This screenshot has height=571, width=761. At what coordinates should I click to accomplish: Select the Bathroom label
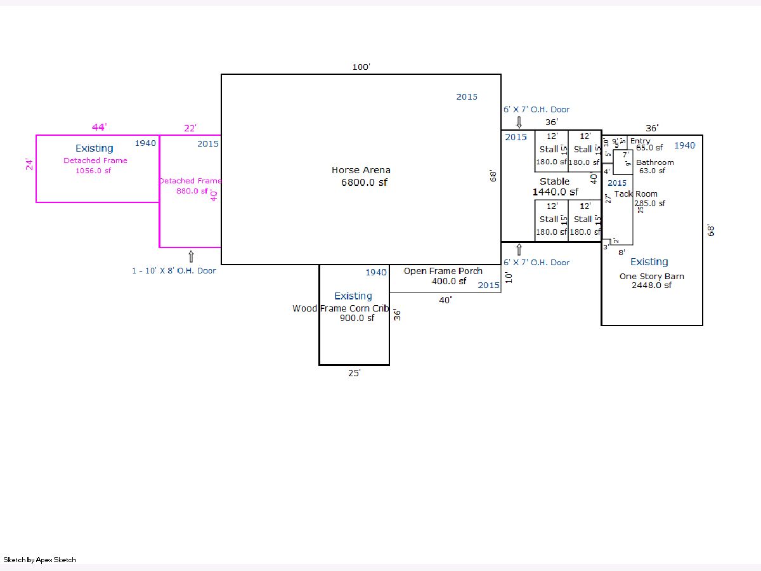[654, 162]
